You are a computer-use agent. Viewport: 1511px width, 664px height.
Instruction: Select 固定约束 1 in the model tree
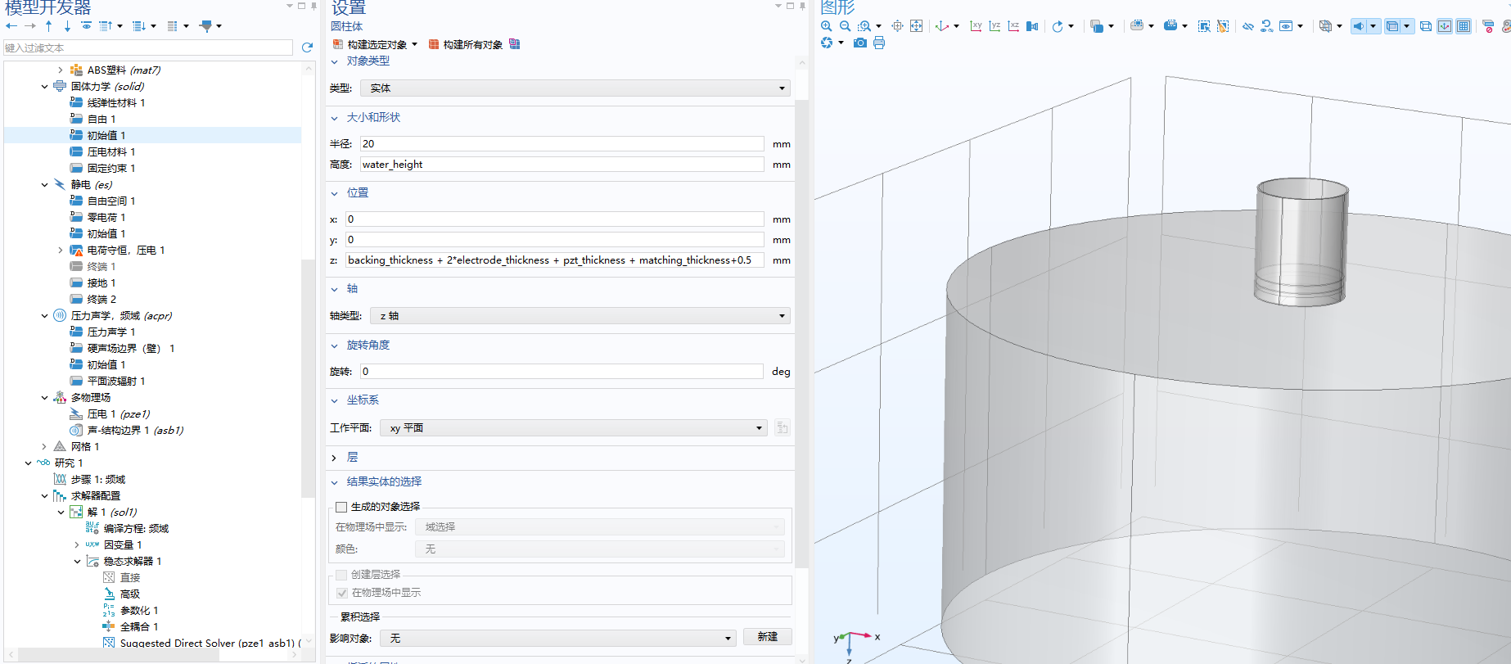[111, 168]
